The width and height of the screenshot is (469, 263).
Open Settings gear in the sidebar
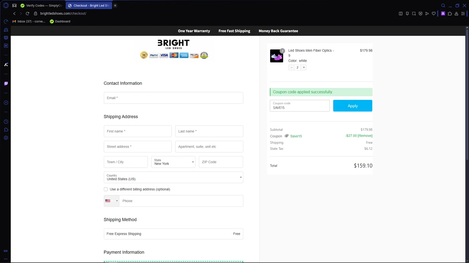coord(6,138)
